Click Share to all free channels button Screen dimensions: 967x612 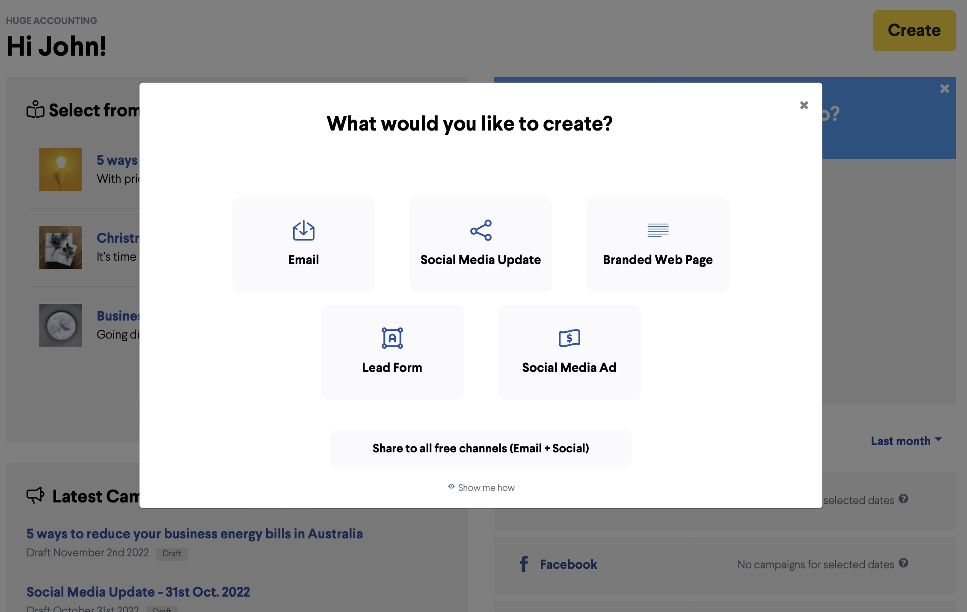[481, 448]
